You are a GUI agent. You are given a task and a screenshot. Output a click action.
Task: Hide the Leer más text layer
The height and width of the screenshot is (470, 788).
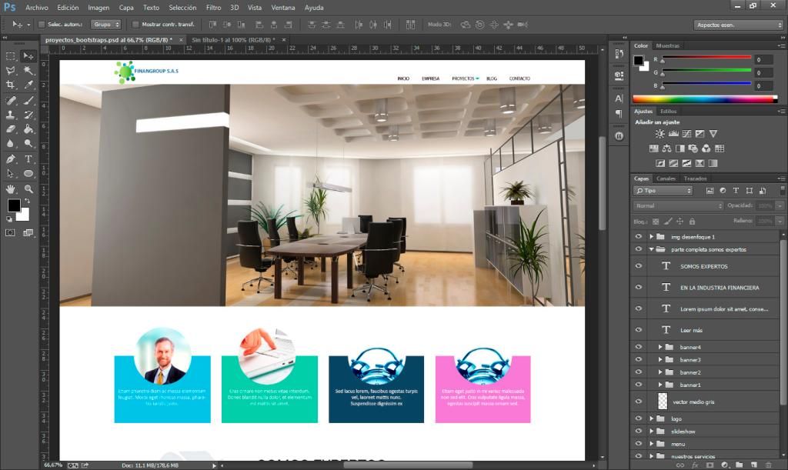(x=638, y=330)
